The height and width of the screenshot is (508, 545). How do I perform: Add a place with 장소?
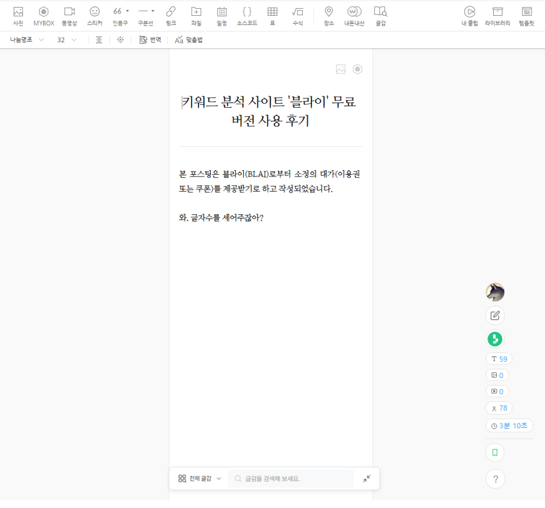pyautogui.click(x=329, y=16)
